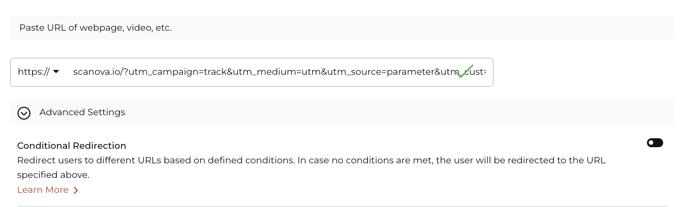Viewport: 692px width, 207px height.
Task: Click the arrow icon beside Learn More
Action: pyautogui.click(x=76, y=190)
